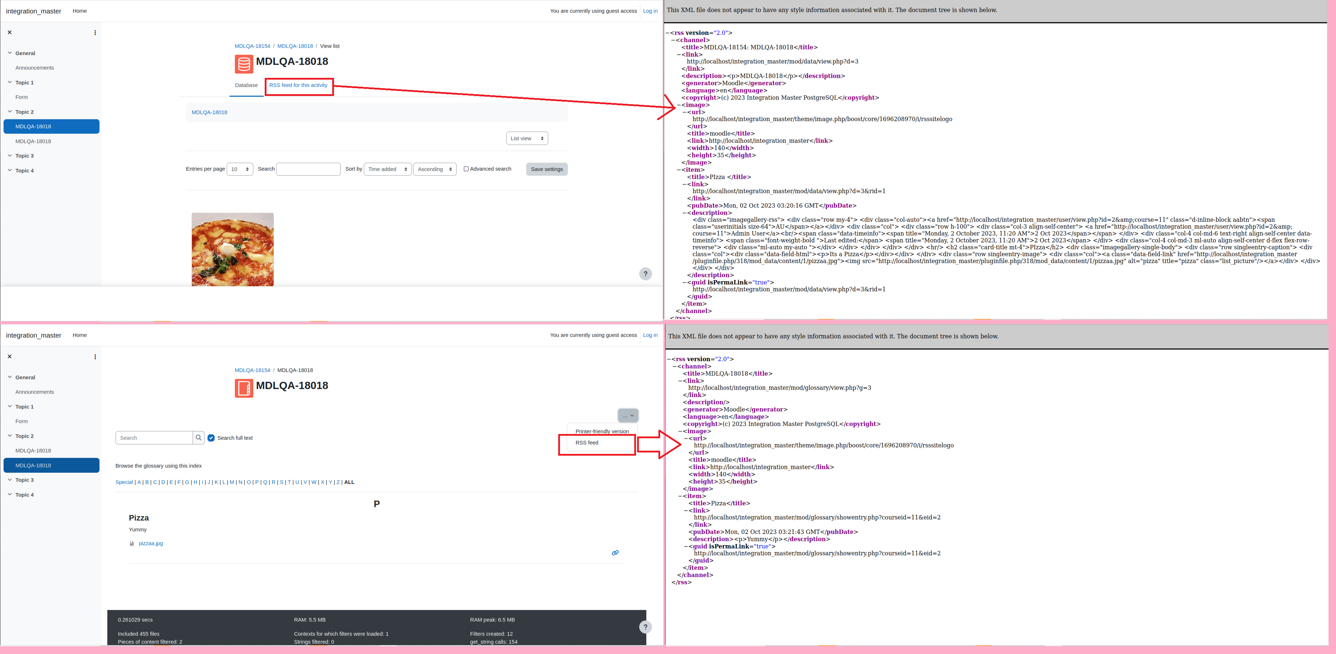Open the Ascending order dropdown

[435, 169]
